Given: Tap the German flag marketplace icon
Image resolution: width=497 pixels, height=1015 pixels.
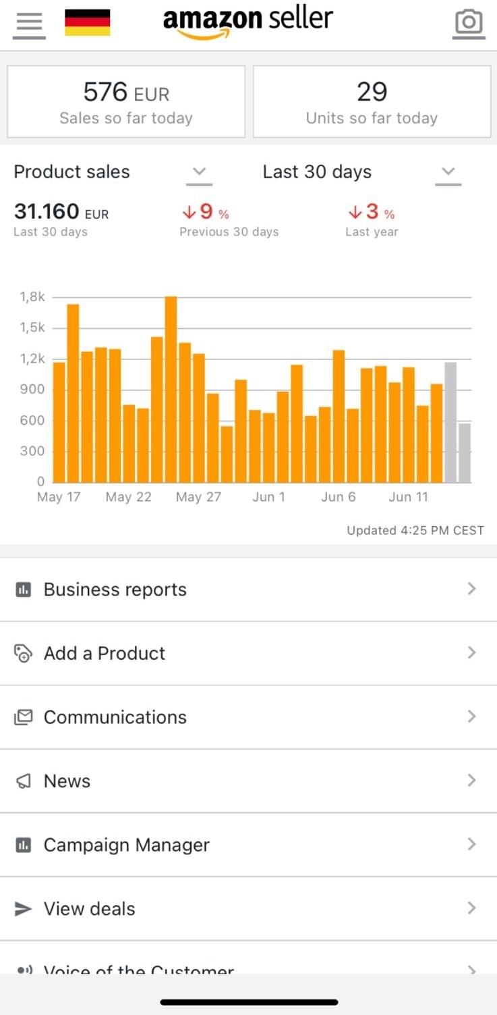Looking at the screenshot, I should click(x=87, y=23).
